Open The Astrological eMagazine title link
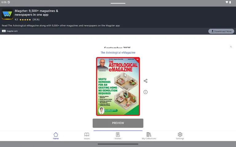This screenshot has width=236, height=147. [118, 53]
